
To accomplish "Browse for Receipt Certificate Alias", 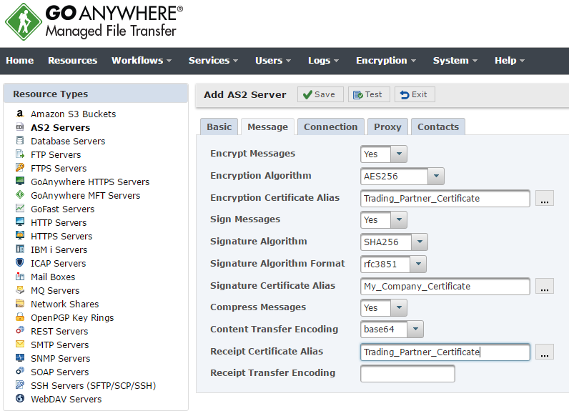I will pos(545,352).
